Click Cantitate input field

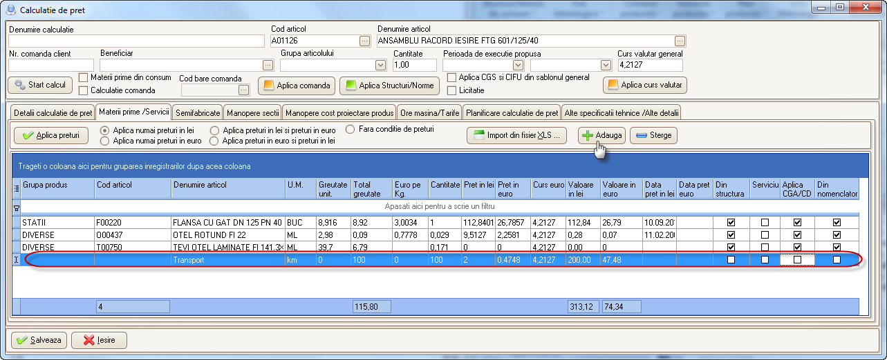click(415, 66)
